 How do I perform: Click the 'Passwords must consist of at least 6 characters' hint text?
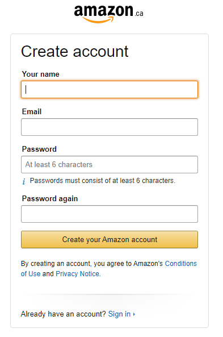point(102,181)
